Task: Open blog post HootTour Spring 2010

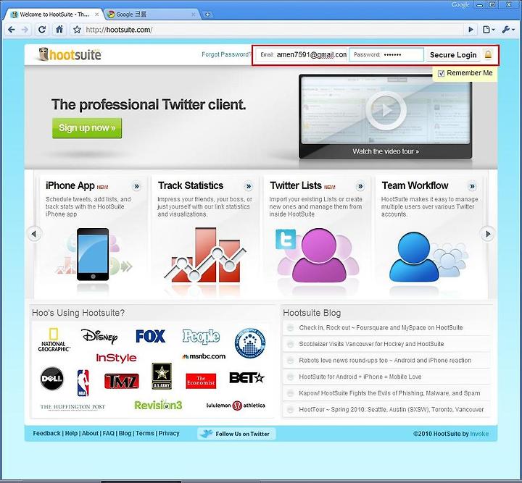Action: (391, 410)
